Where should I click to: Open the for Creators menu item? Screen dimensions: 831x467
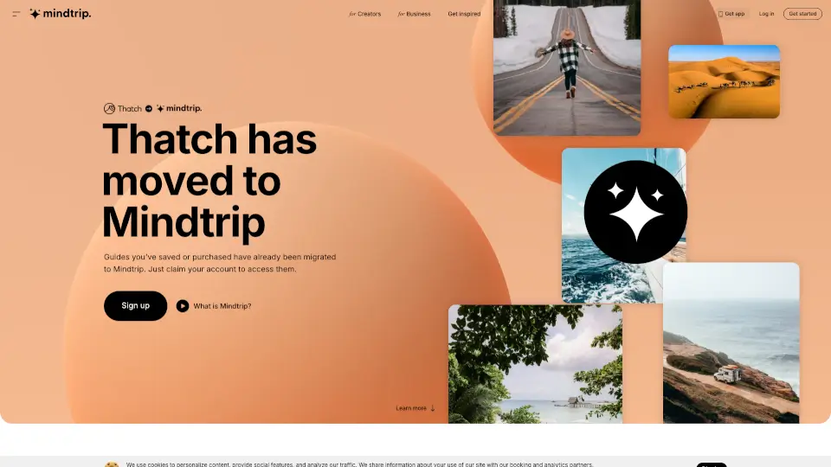[x=364, y=14]
